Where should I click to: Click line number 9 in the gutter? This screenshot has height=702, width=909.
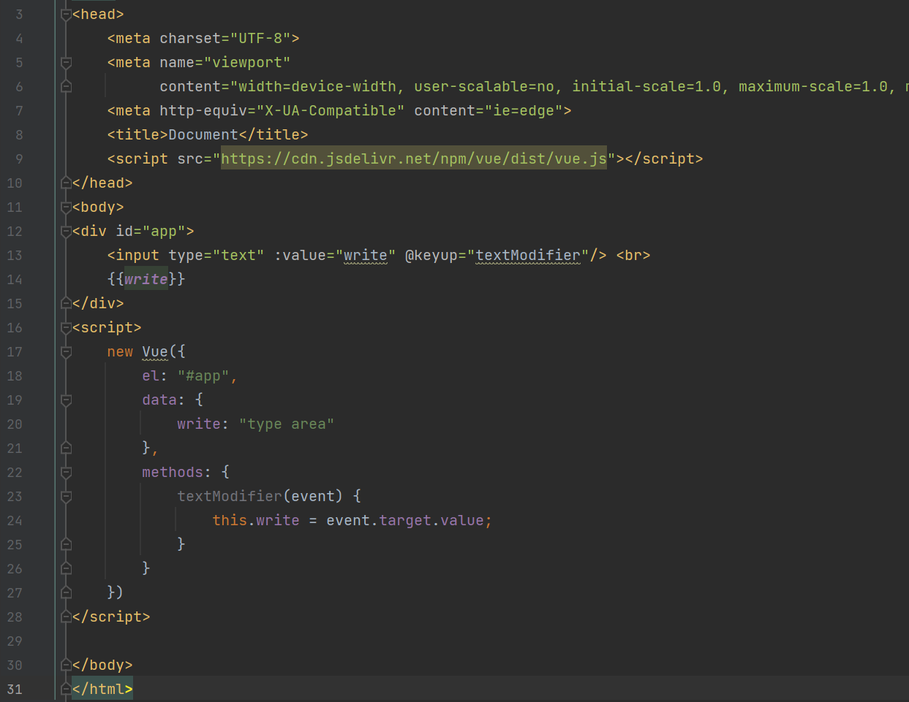tap(19, 159)
